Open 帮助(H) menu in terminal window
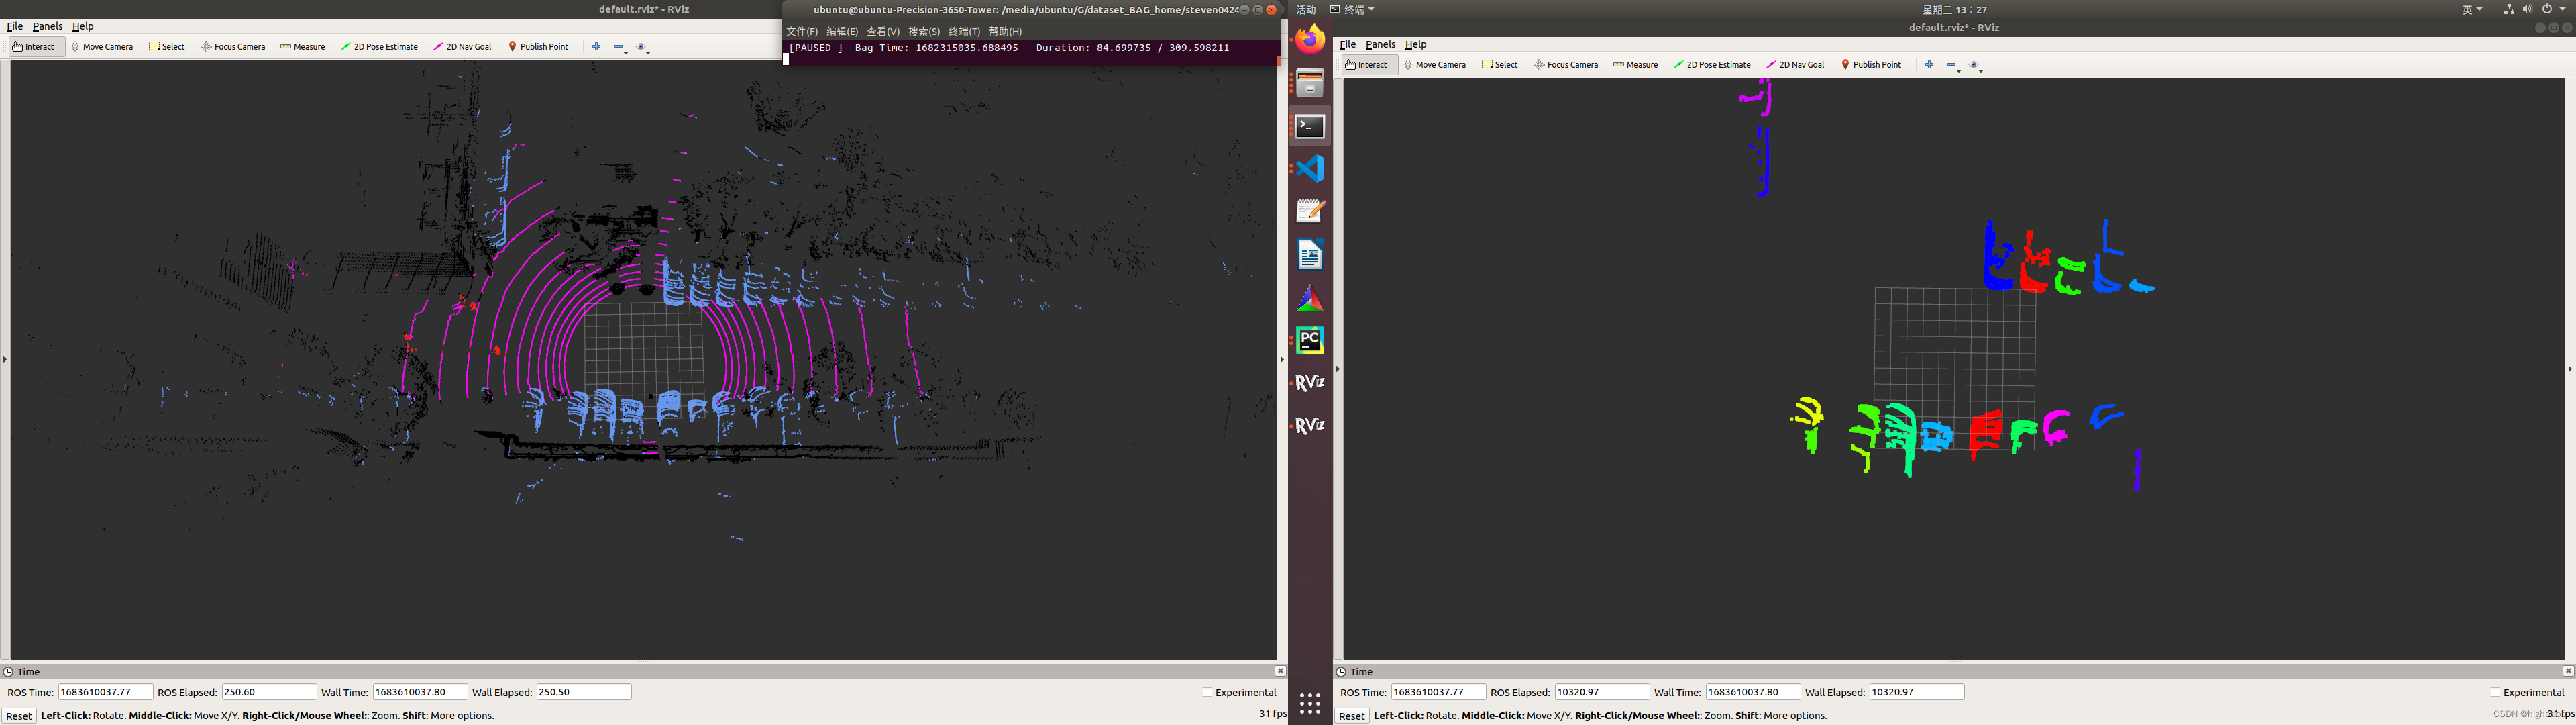Viewport: 2576px width, 725px height. pos(1005,31)
